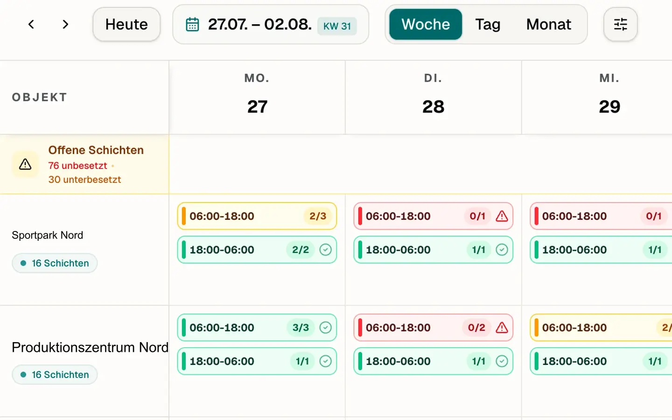Open Produktionszentrum Nord Monday 06:00-18:00 shift 3/3
Viewport: 672px width, 420px height.
[257, 328]
